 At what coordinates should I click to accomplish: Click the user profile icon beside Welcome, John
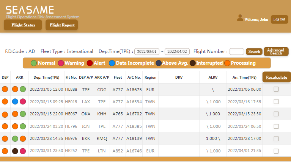tap(240, 18)
